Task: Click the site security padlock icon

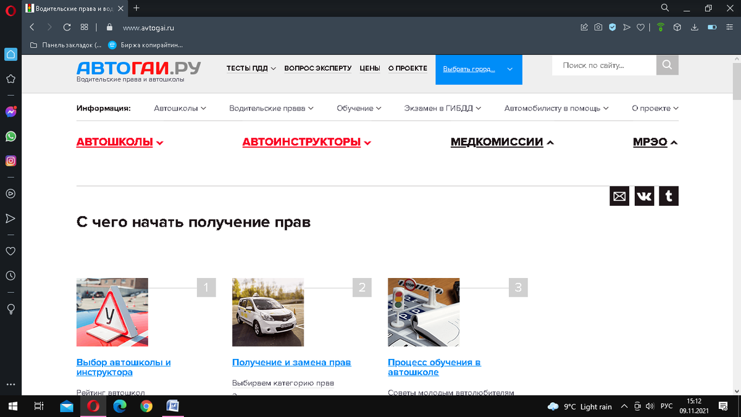Action: click(x=110, y=27)
